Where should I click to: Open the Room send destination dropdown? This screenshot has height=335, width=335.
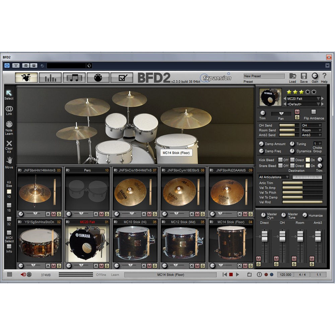312,130
